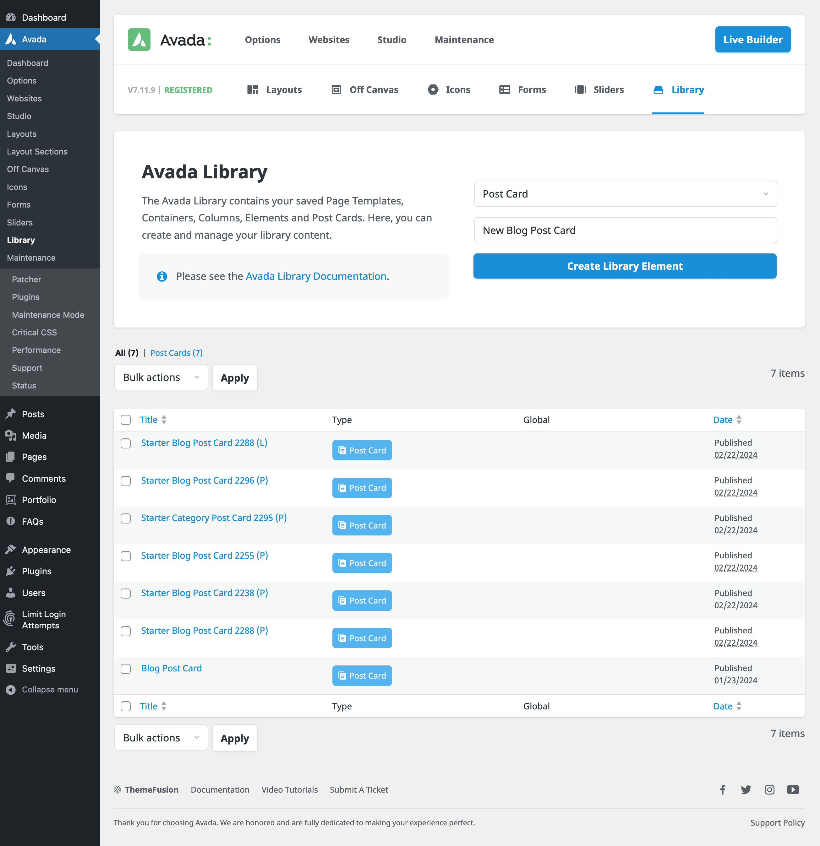Click the Plugins plug icon
Viewport: 820px width, 846px height.
click(x=11, y=571)
